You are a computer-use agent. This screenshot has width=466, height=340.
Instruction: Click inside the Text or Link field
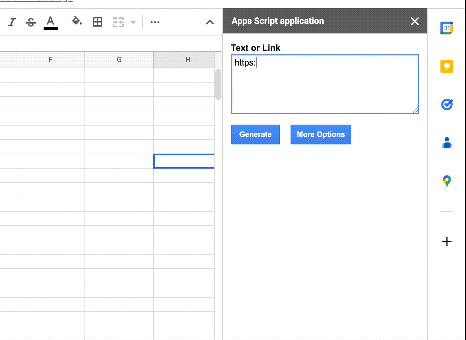[x=325, y=84]
